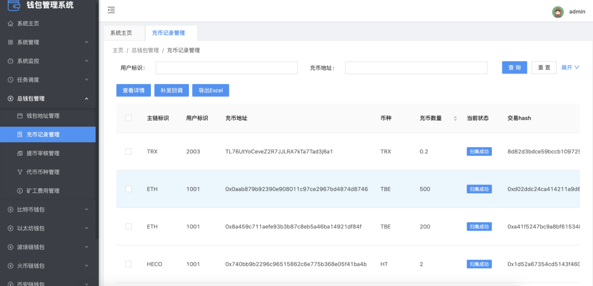Screen dimensions: 593x286
Task: Expand the 任务调度 menu chevron
Action: pos(87,80)
